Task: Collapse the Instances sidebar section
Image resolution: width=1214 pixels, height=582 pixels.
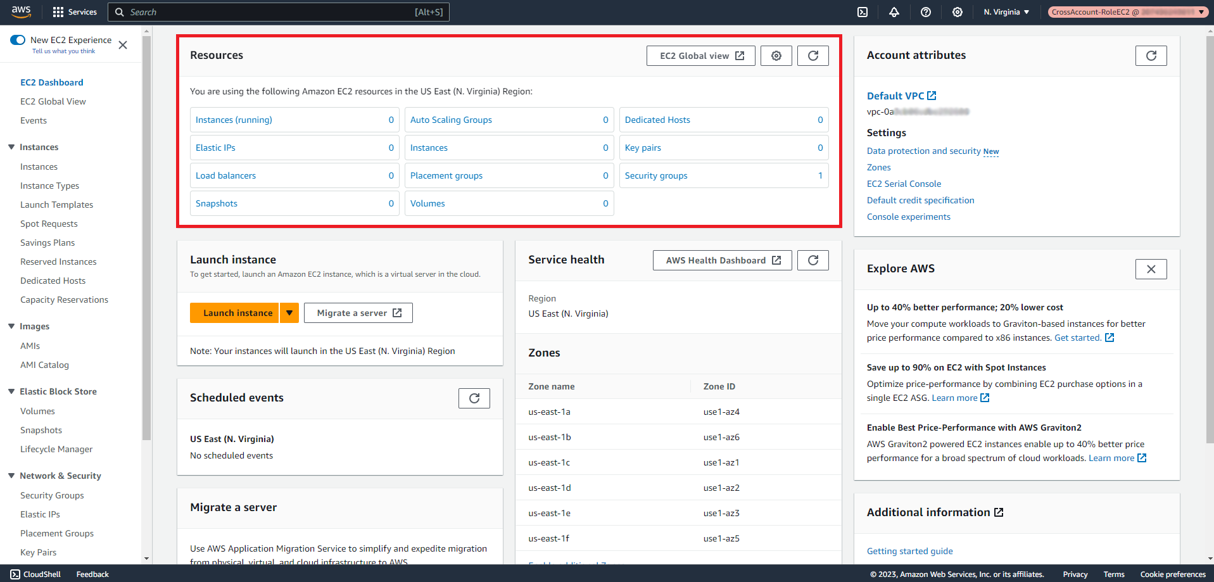Action: (11, 147)
